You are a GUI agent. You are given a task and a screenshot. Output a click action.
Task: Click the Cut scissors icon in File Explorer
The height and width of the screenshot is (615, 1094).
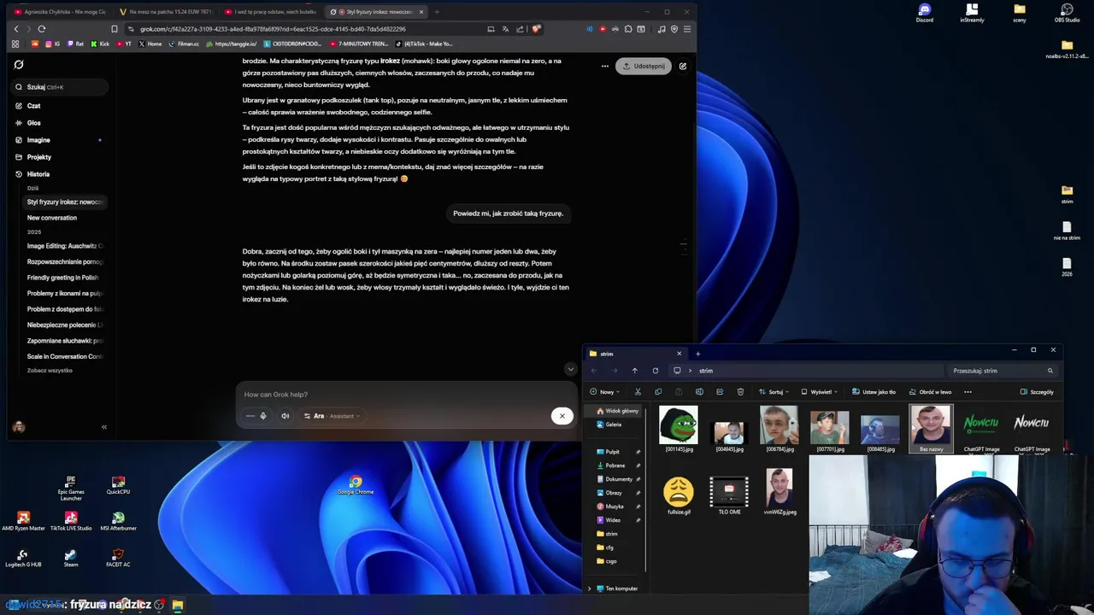point(638,392)
